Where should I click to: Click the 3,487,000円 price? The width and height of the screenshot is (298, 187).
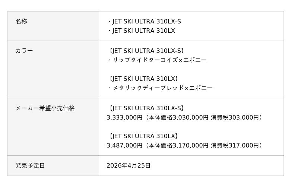(x=124, y=145)
